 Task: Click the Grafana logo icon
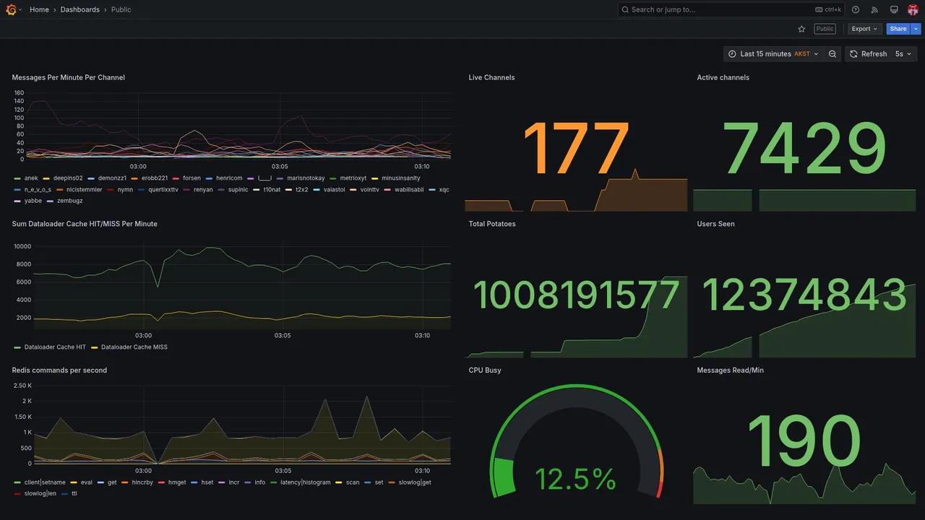point(11,9)
